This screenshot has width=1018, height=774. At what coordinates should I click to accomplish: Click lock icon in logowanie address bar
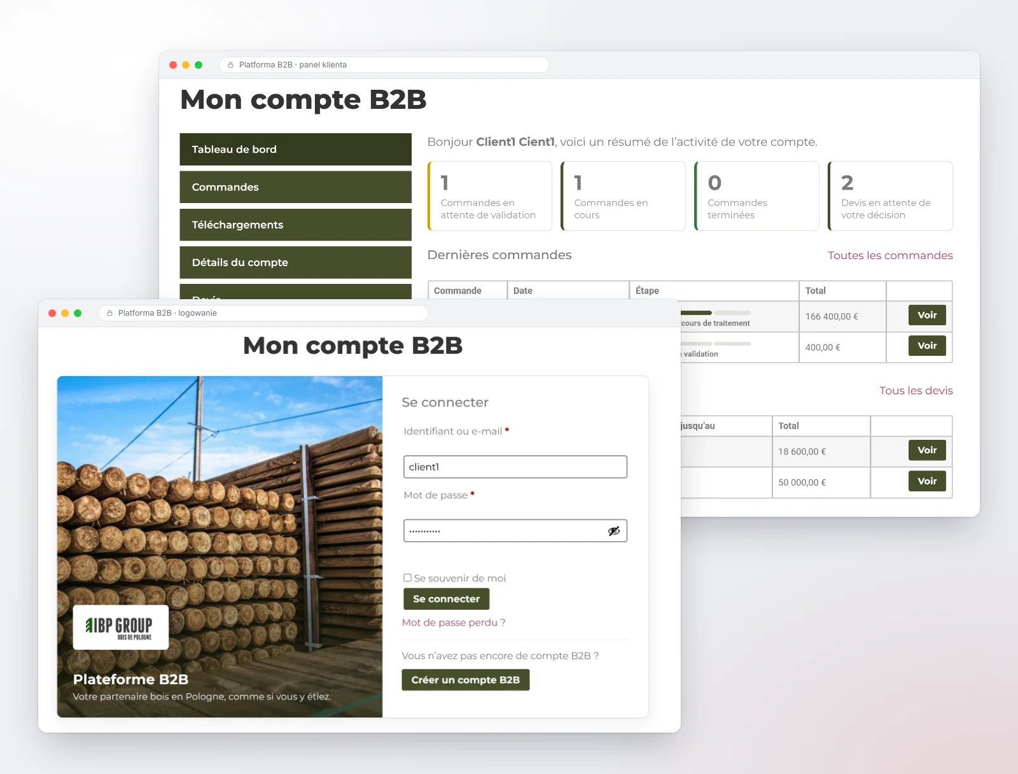(x=109, y=313)
